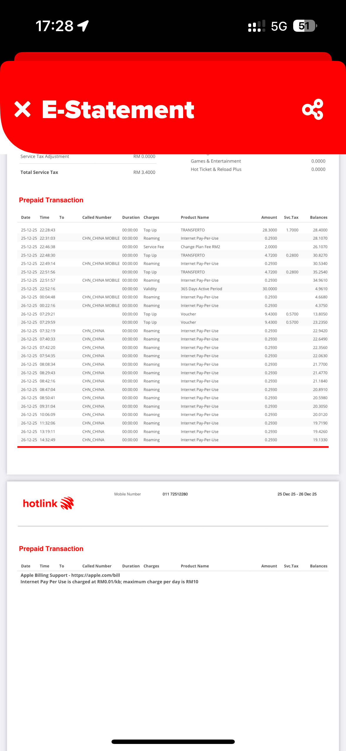Select the mobile number 011 72512280

[175, 494]
